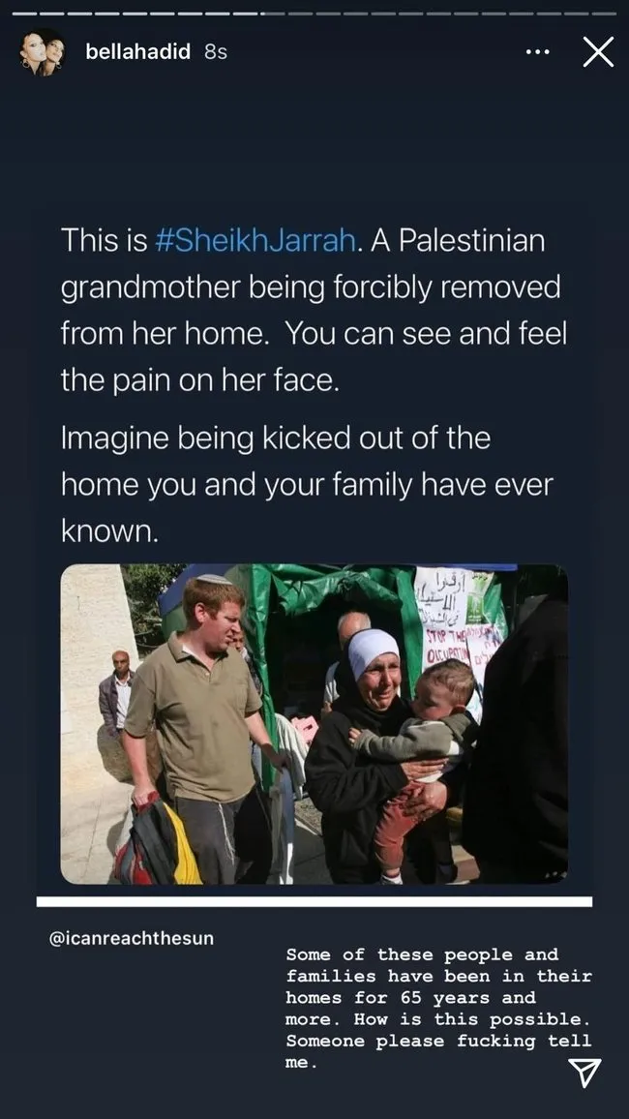
Task: Tap the 'Imagine being kicked out' tweet paragraph
Action: pos(307,484)
